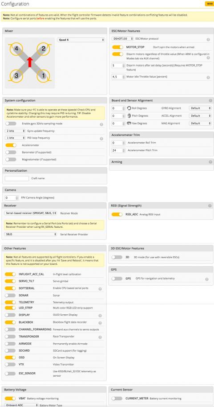Enable 3D mode switch
214x407 pixels.
117,257
